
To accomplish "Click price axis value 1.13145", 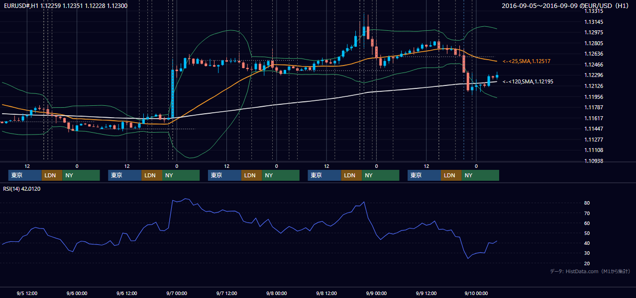I will (x=594, y=22).
